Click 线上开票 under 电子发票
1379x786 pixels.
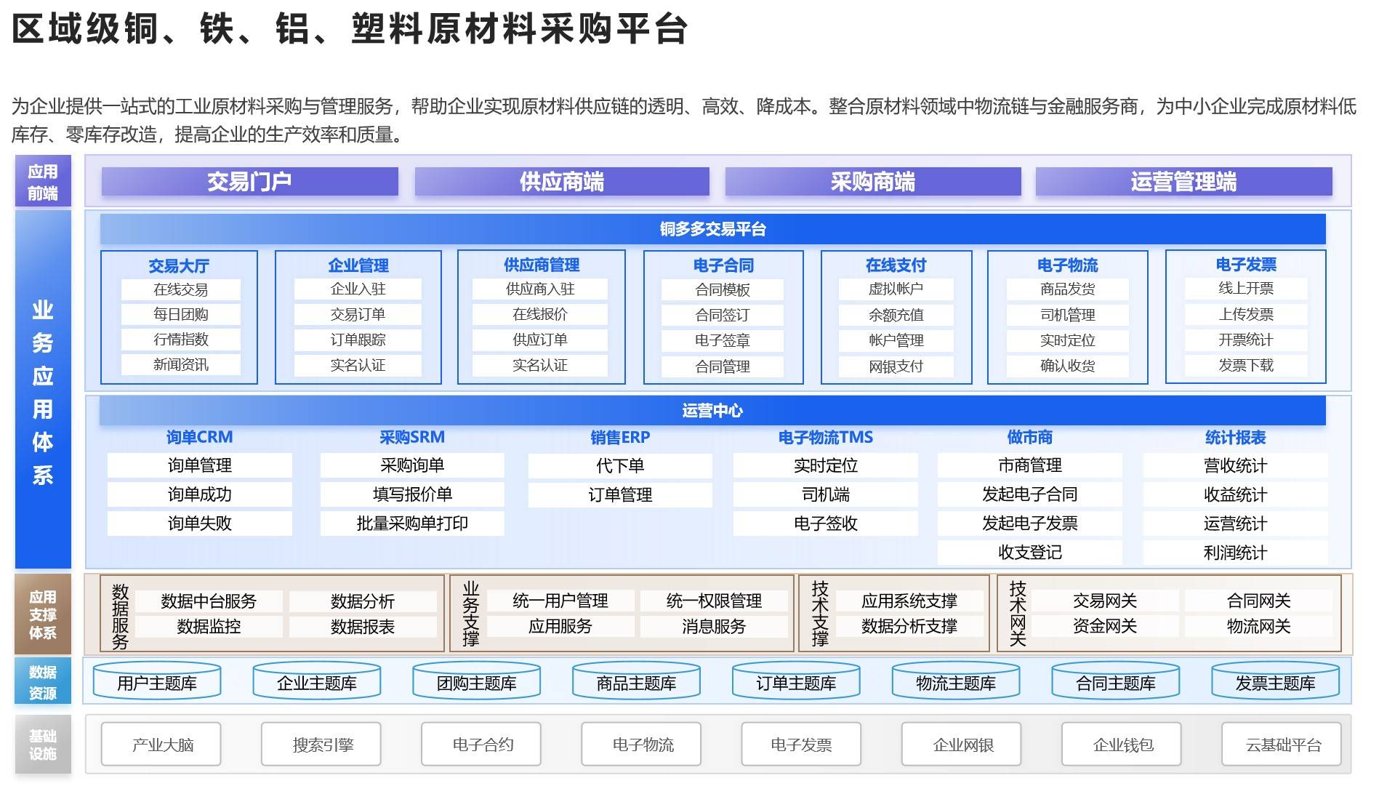click(1246, 288)
